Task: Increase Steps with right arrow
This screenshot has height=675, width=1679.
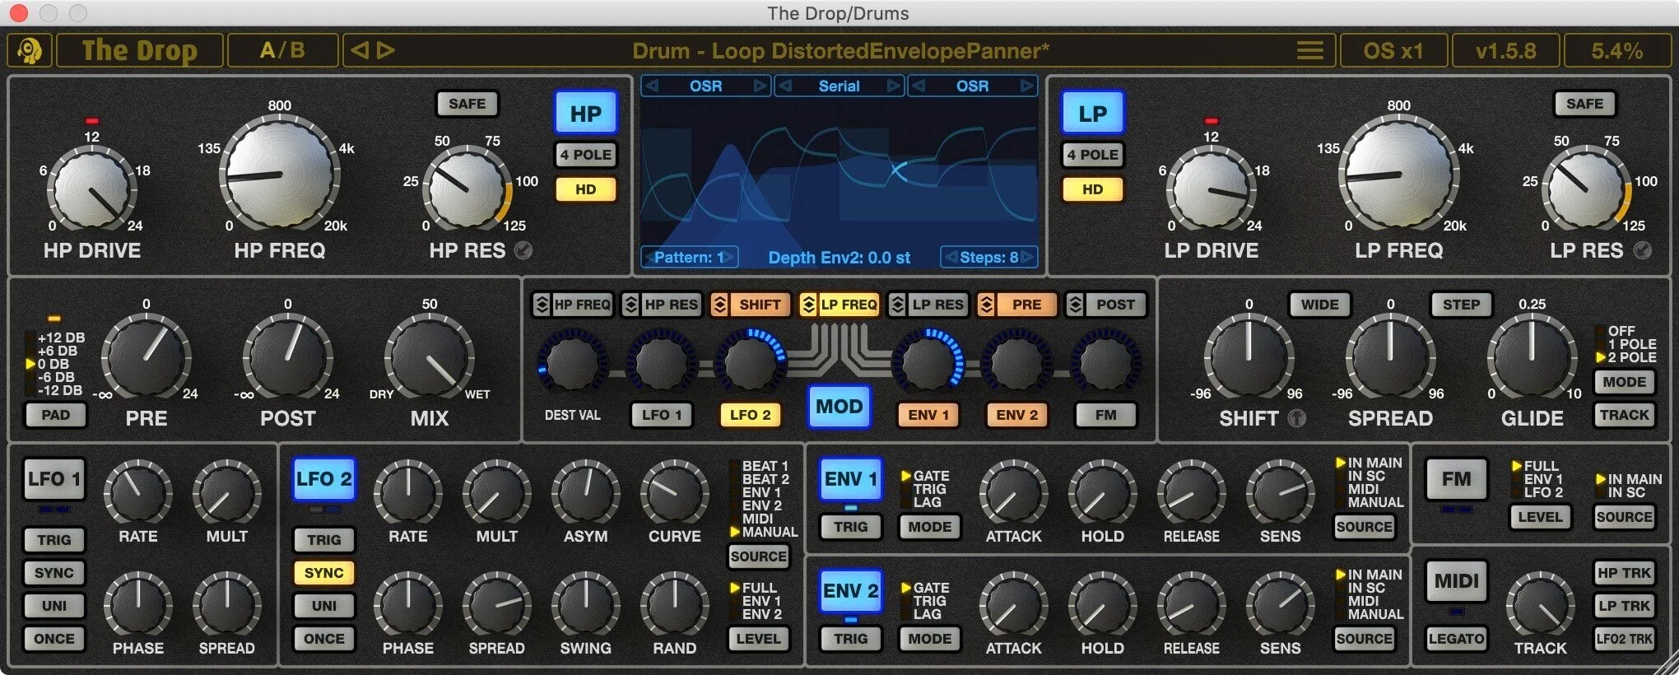Action: click(1027, 258)
